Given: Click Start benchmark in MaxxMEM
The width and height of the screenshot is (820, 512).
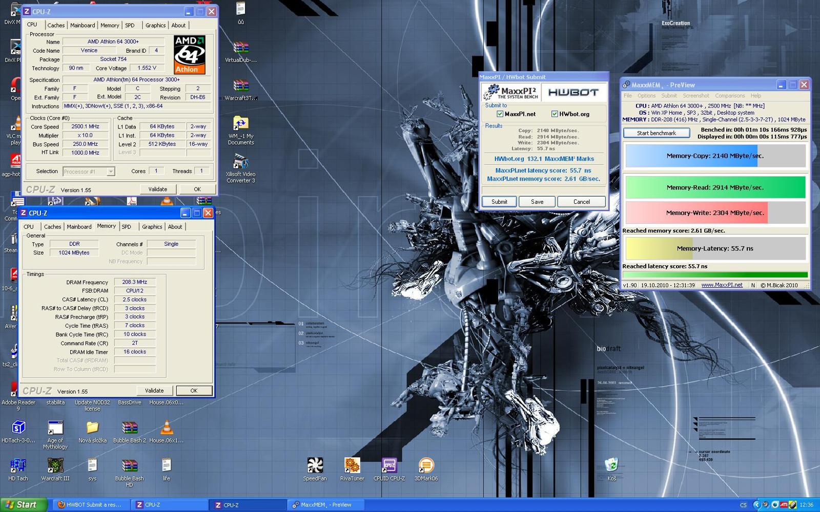Looking at the screenshot, I should [x=656, y=133].
